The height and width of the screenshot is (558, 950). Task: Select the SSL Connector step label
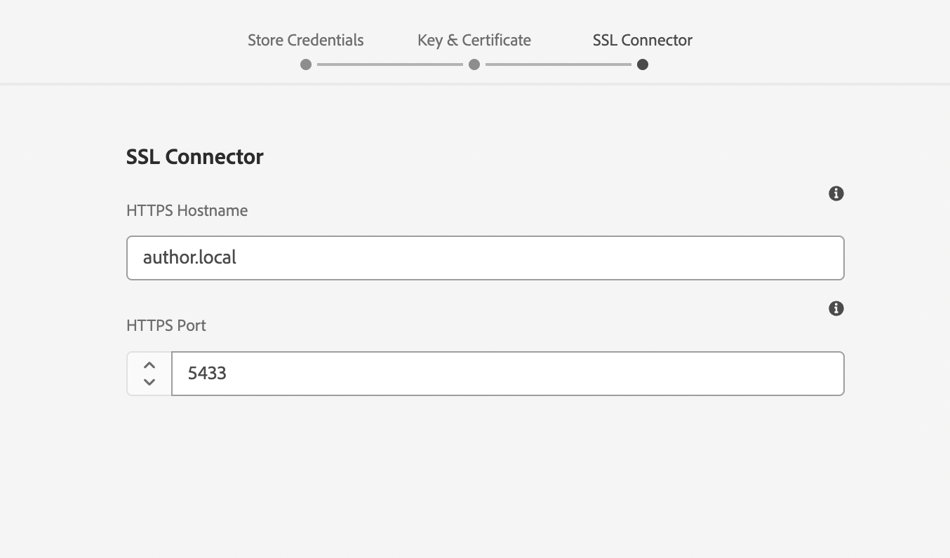click(x=642, y=40)
